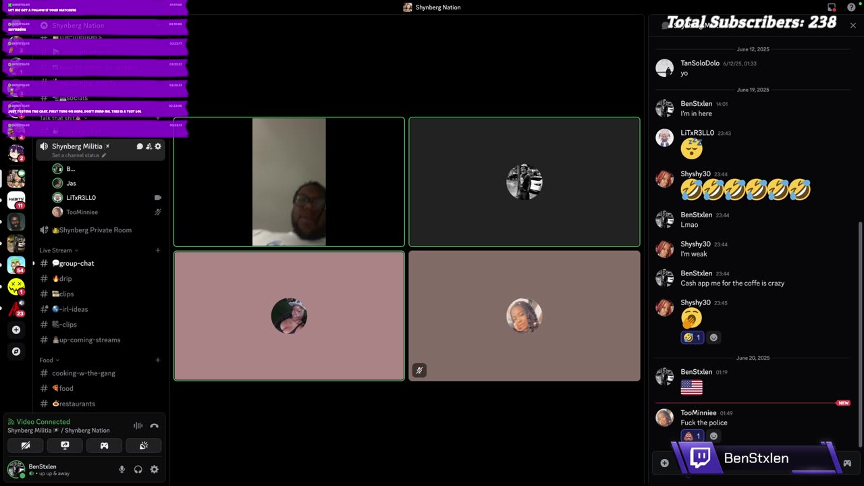Collapse the Food category

point(49,360)
